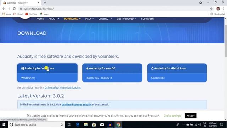Open a new browser tab
Screen dimensions: 227x128
(45, 3)
